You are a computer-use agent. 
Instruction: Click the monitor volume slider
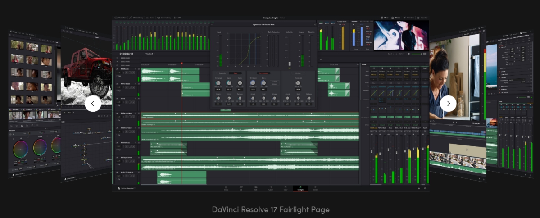click(x=416, y=54)
